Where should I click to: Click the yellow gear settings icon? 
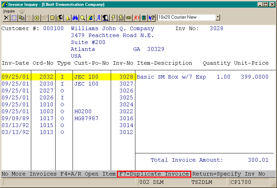37,18
